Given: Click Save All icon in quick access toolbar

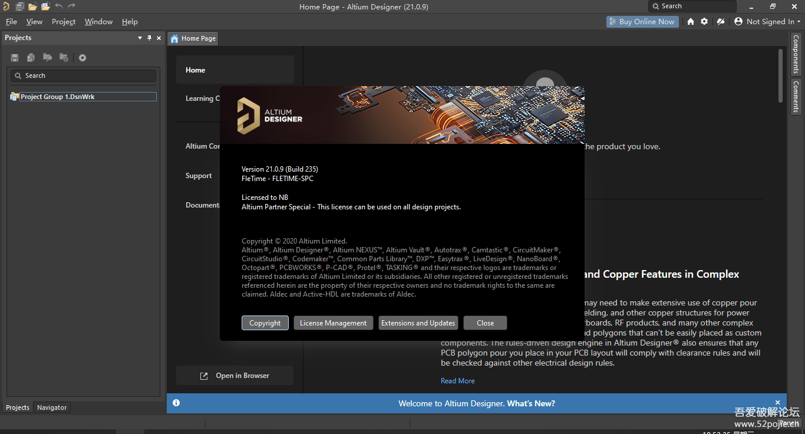Looking at the screenshot, I should point(19,6).
